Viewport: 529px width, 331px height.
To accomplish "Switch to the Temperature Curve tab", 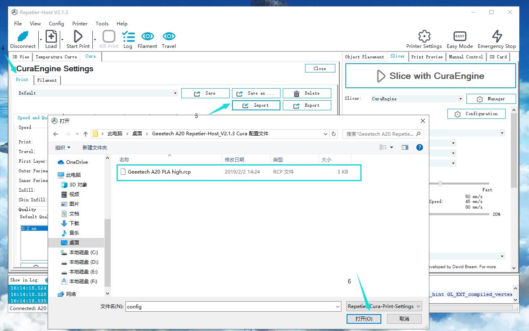I will click(x=56, y=57).
